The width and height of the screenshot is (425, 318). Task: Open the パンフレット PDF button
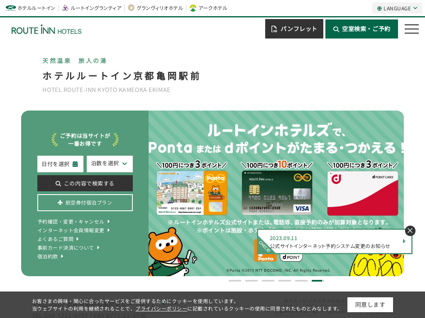coord(294,29)
